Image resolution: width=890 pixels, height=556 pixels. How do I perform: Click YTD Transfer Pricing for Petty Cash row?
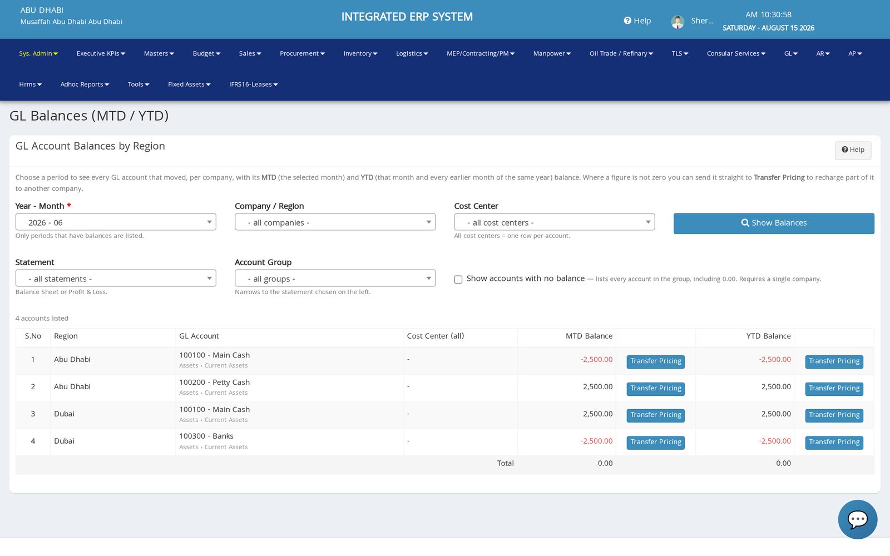pyautogui.click(x=834, y=389)
